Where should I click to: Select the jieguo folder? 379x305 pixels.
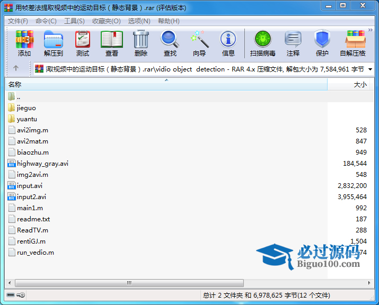coord(26,108)
